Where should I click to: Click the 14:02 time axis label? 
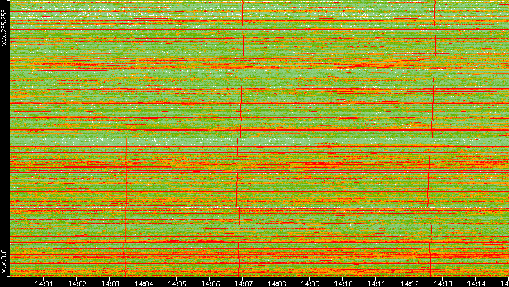pos(77,284)
